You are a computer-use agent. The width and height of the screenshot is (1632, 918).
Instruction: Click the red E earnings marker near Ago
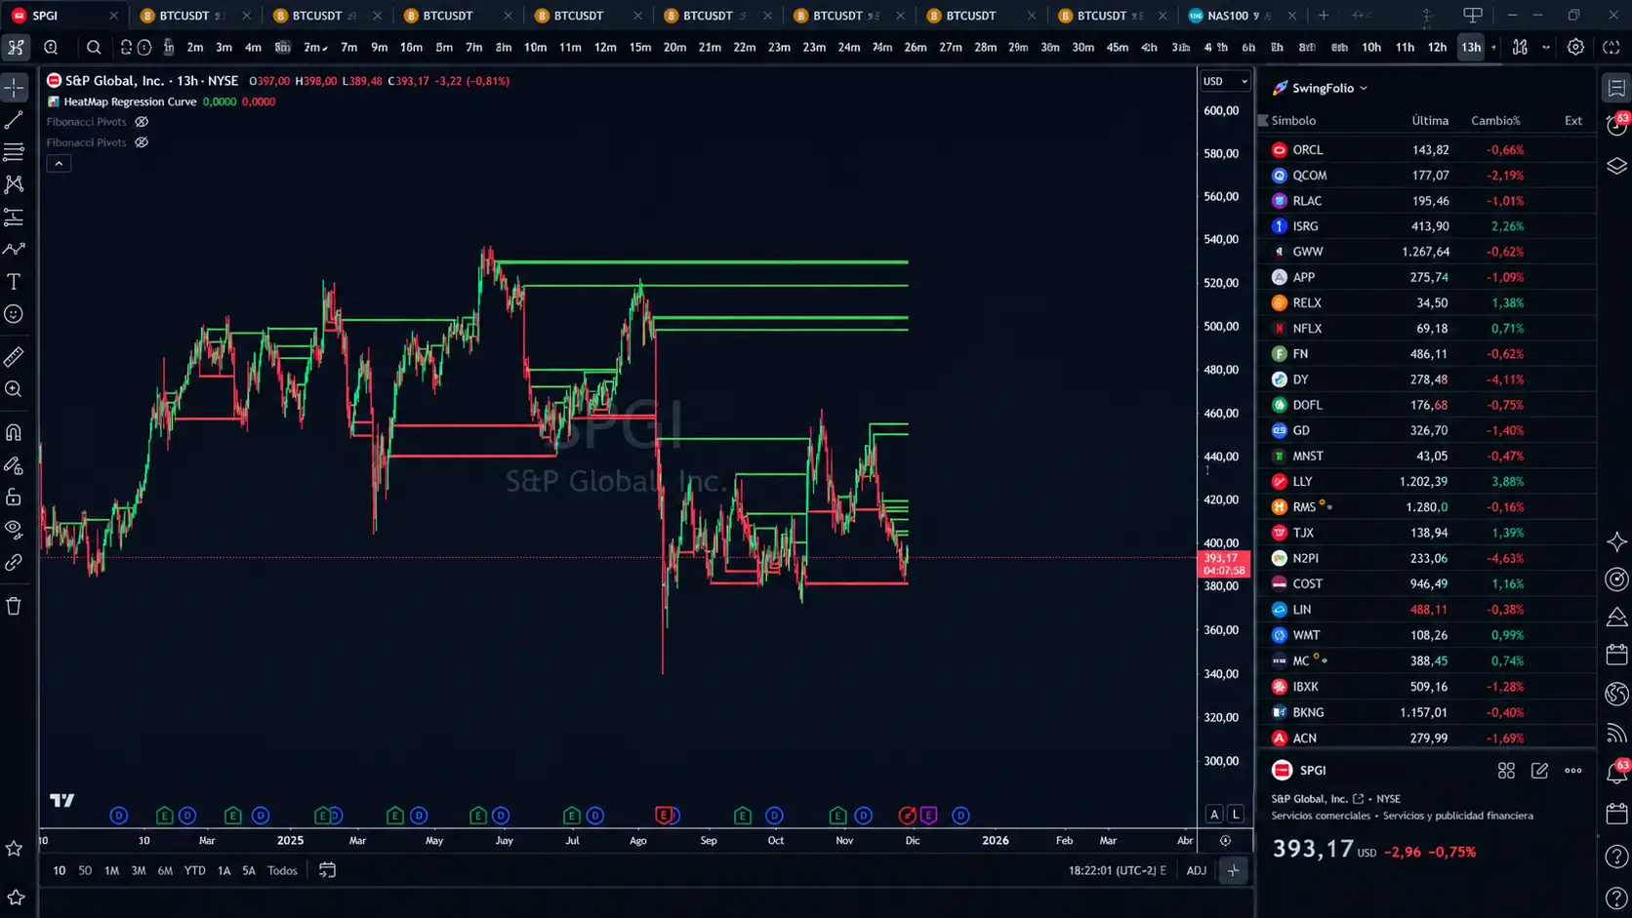click(664, 815)
